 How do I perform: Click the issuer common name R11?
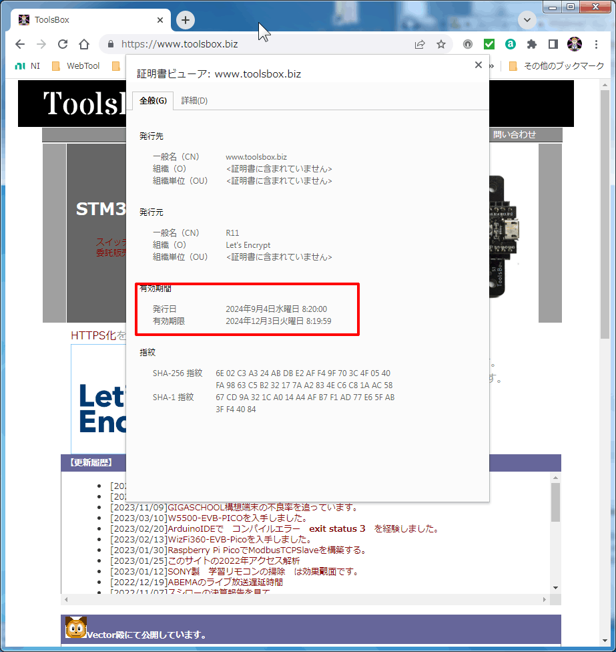pos(232,233)
